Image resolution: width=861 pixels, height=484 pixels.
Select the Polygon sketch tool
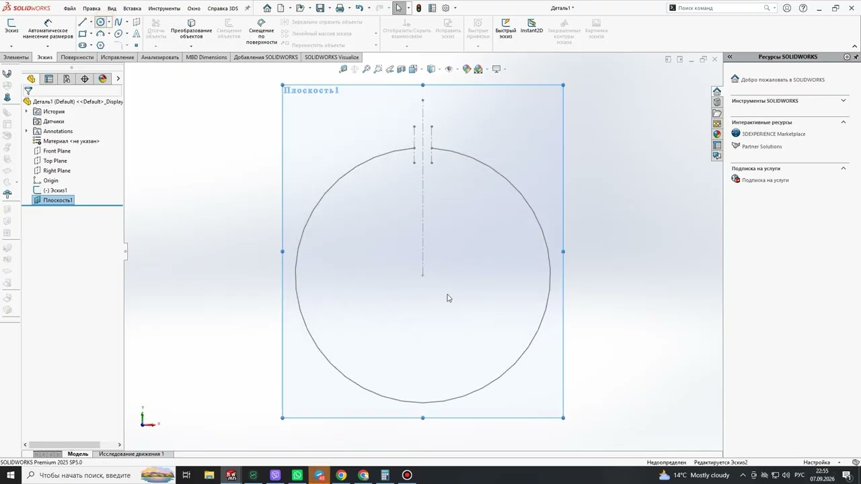tap(100, 45)
